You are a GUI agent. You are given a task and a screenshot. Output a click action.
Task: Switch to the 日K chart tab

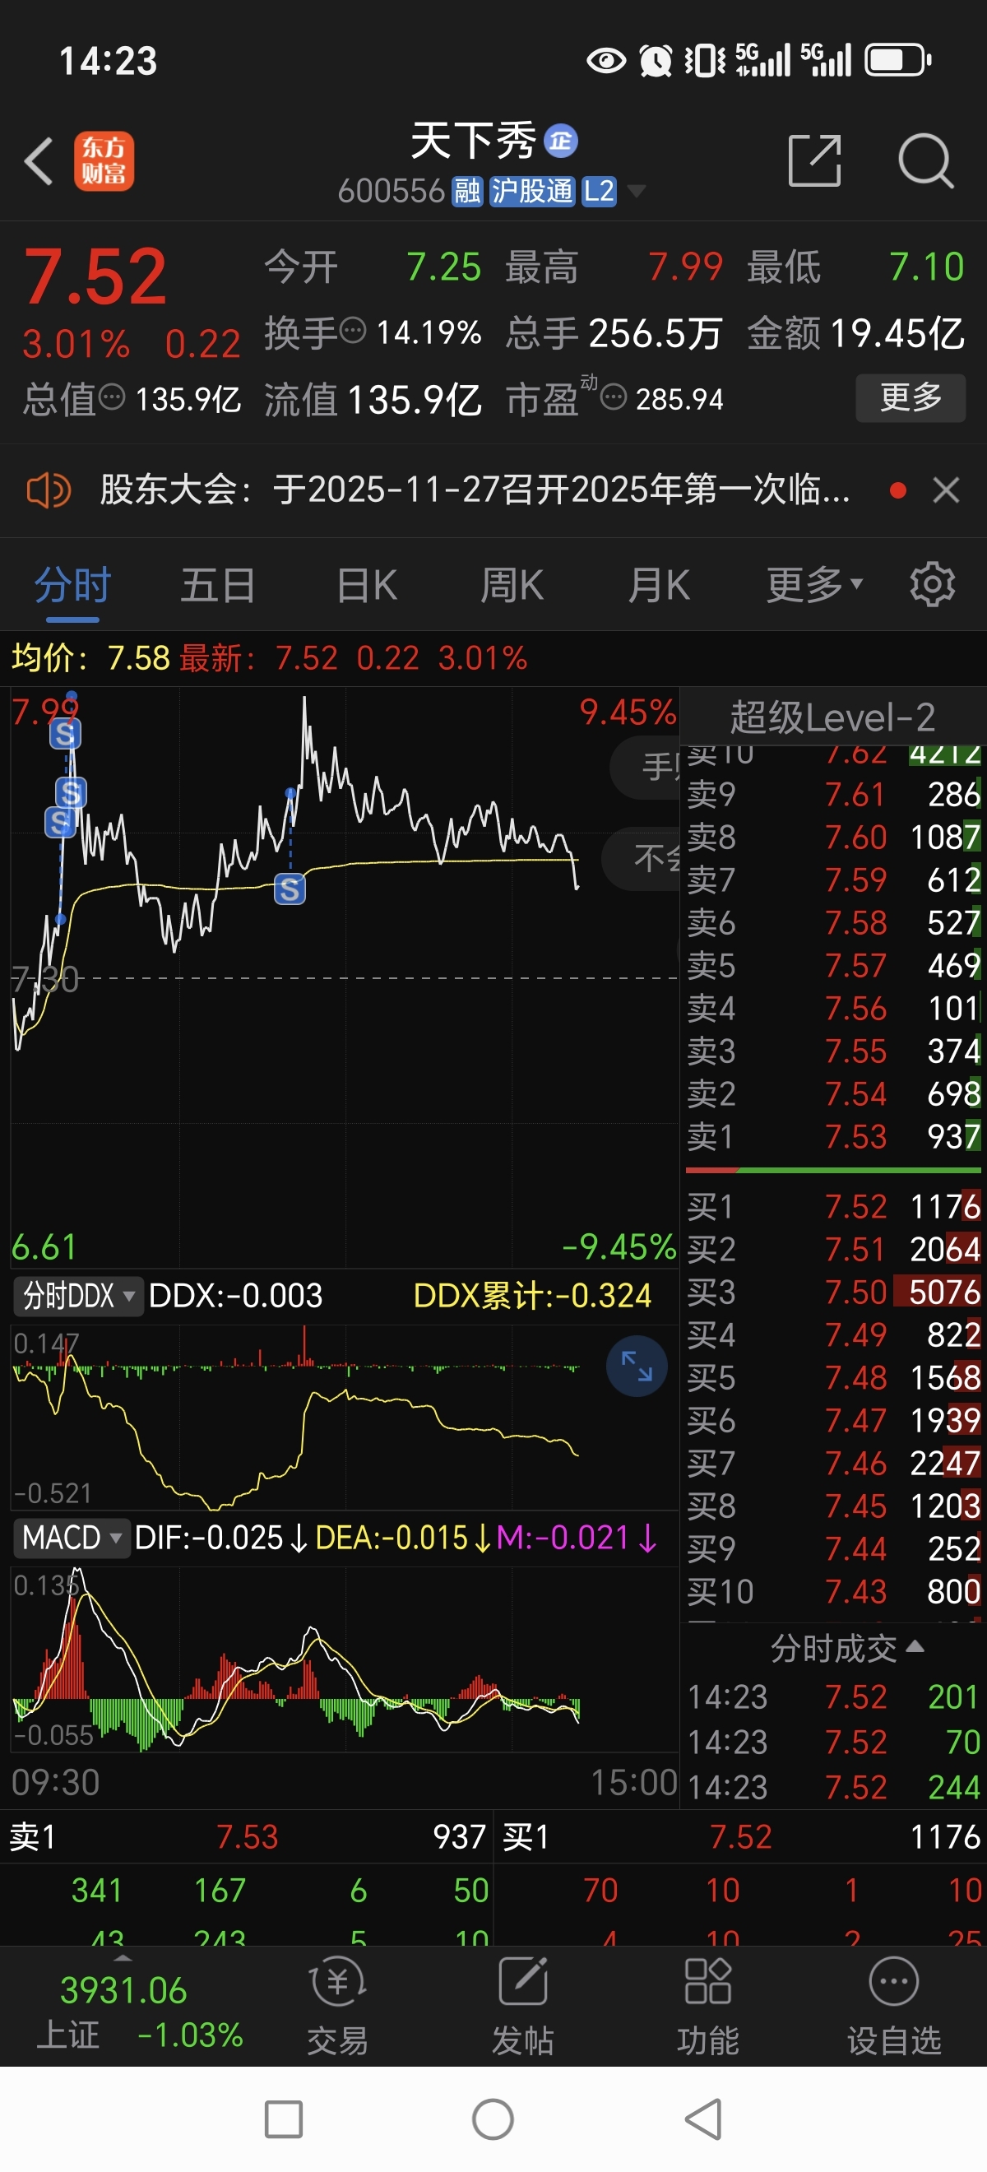pyautogui.click(x=367, y=584)
